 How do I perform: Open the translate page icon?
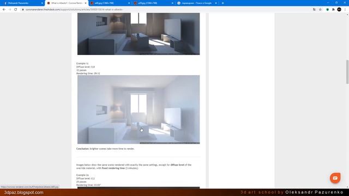314,10
